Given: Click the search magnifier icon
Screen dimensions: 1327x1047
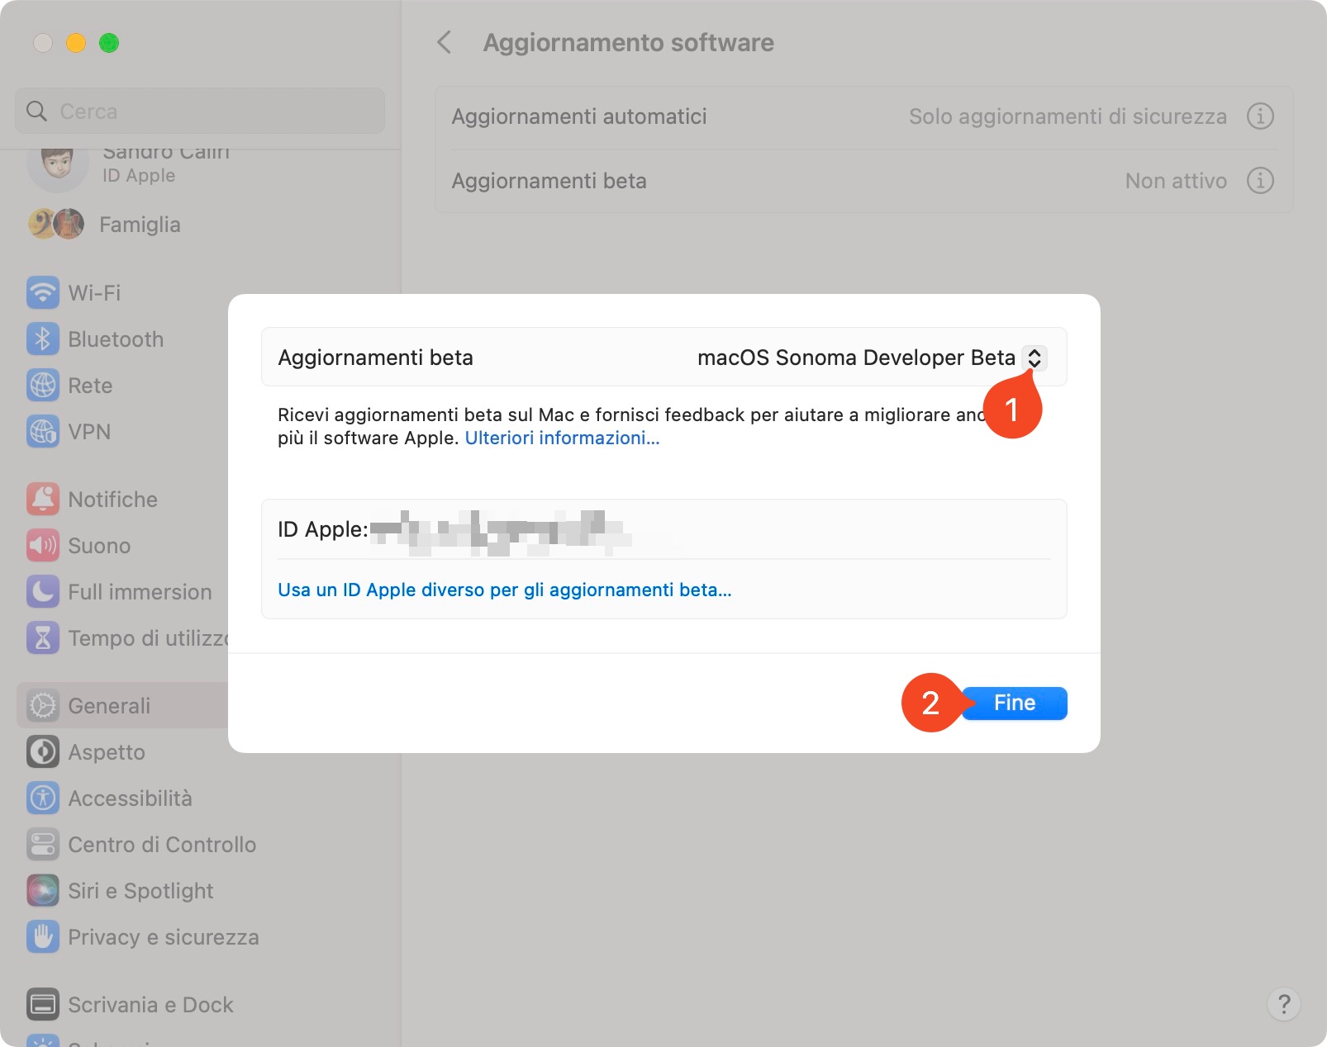Looking at the screenshot, I should pos(36,111).
